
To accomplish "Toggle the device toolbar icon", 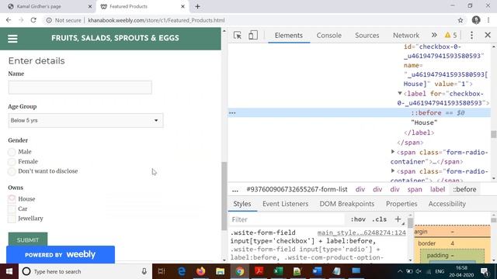I will (x=253, y=35).
